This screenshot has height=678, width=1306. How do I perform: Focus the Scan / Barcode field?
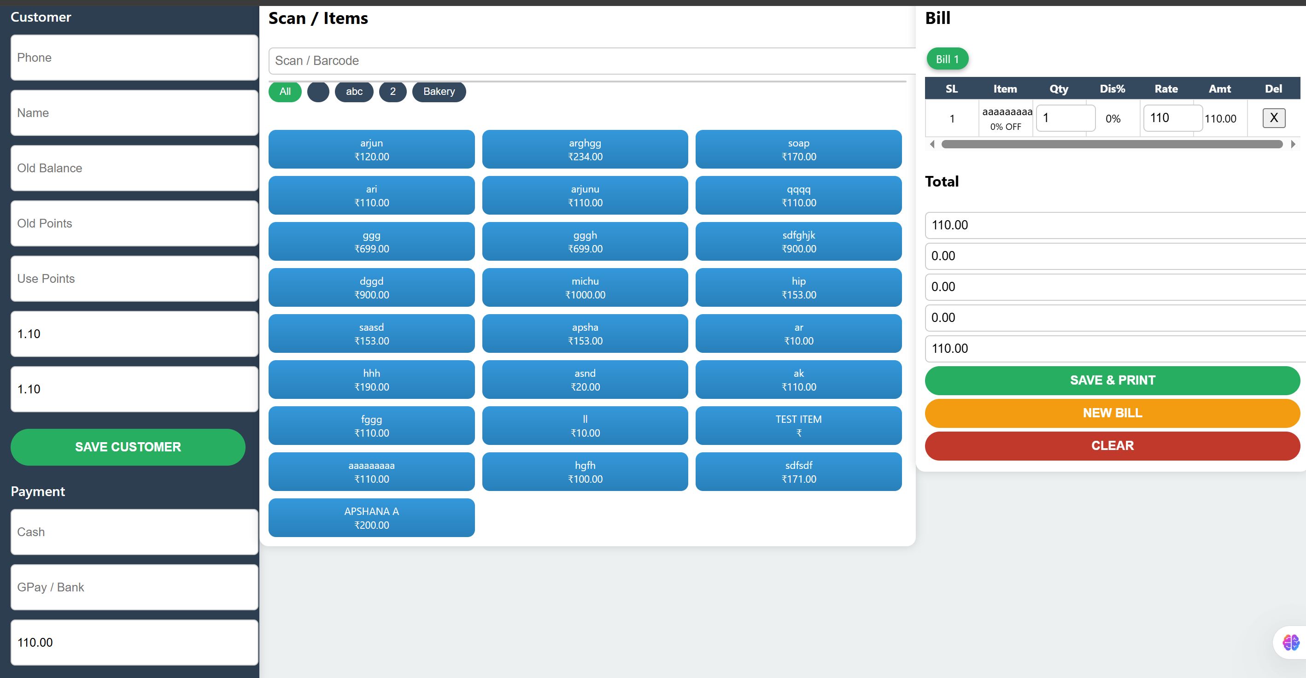[x=588, y=61]
